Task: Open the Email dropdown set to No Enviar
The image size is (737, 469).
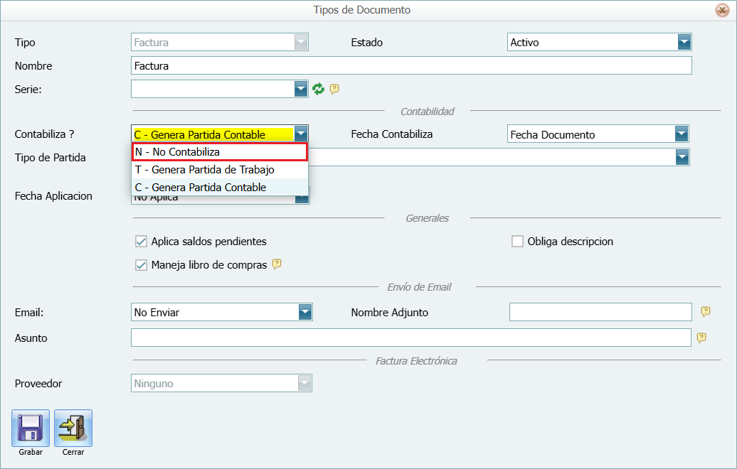Action: click(304, 312)
